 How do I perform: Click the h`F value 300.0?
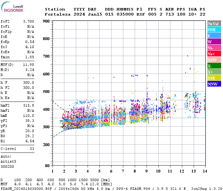point(28,82)
